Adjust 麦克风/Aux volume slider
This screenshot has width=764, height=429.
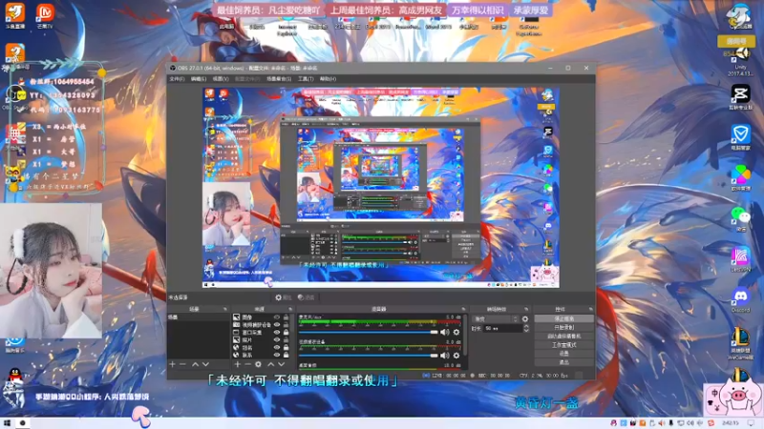368,332
